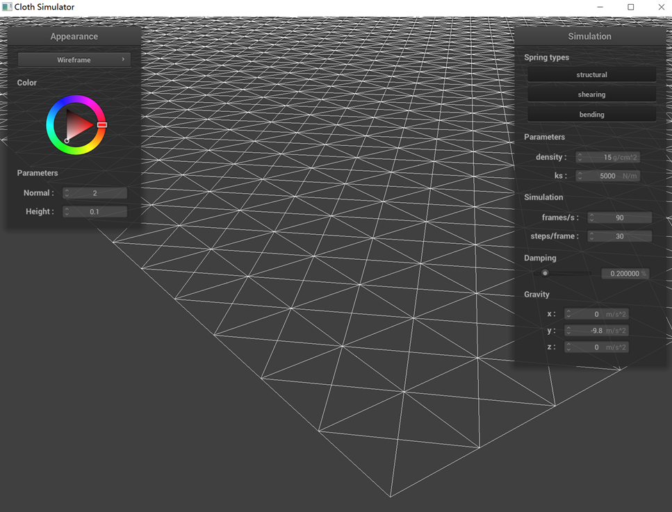Open the Wireframe shader dropdown
The image size is (672, 512).
click(x=74, y=60)
